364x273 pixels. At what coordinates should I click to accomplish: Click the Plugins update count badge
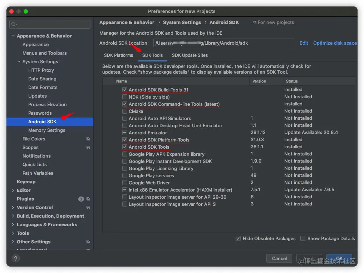tap(81, 199)
